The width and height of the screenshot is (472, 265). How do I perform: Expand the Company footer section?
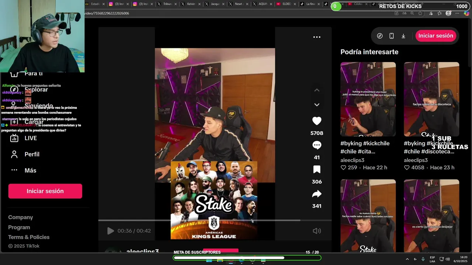click(x=21, y=218)
